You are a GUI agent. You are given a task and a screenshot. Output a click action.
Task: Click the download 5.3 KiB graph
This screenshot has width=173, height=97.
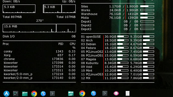click(x=19, y=9)
